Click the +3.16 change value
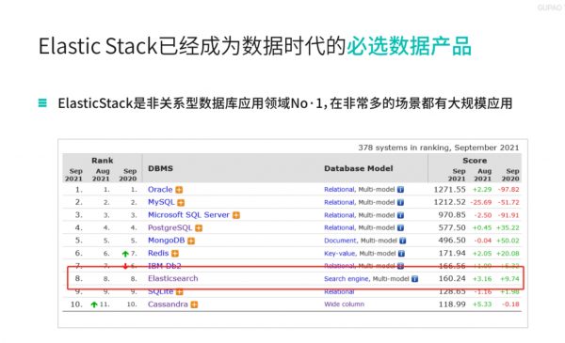565x343 pixels. pyautogui.click(x=482, y=279)
